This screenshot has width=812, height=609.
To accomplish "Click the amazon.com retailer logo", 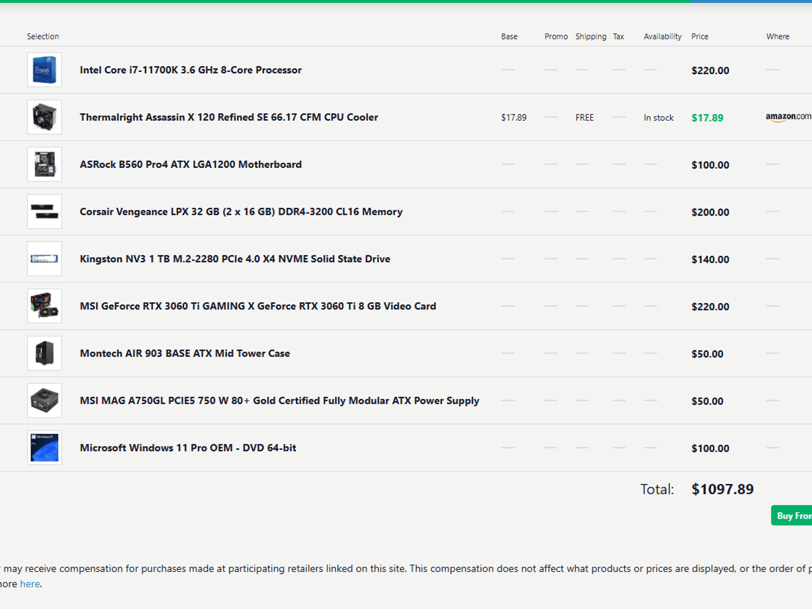I will [x=789, y=117].
